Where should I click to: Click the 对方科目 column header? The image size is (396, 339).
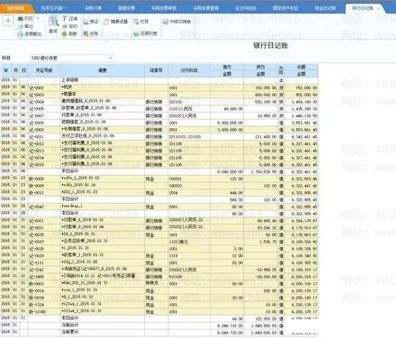coord(189,70)
